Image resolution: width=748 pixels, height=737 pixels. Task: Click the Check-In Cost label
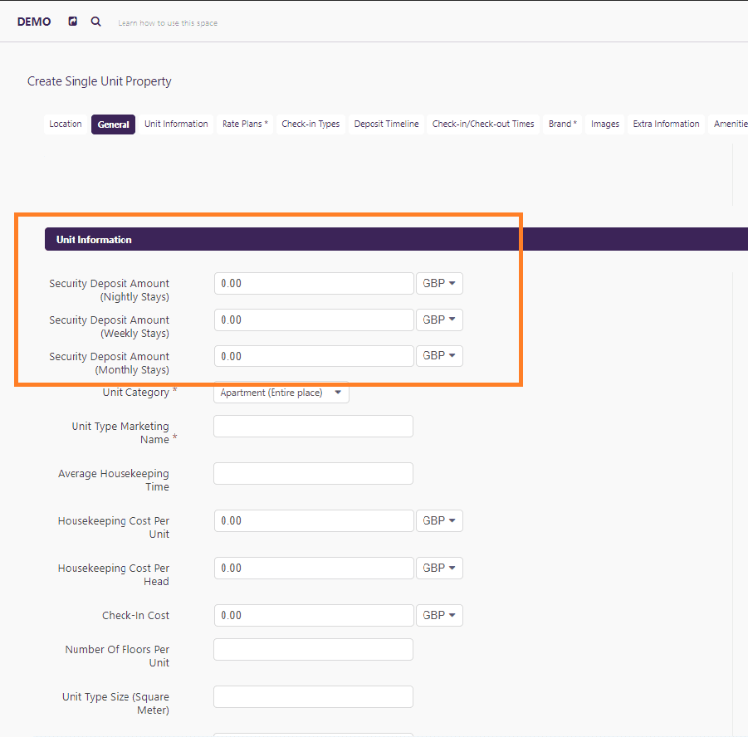[135, 615]
